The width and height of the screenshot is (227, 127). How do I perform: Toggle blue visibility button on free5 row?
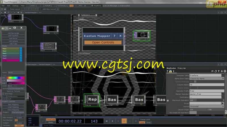click(x=21, y=58)
